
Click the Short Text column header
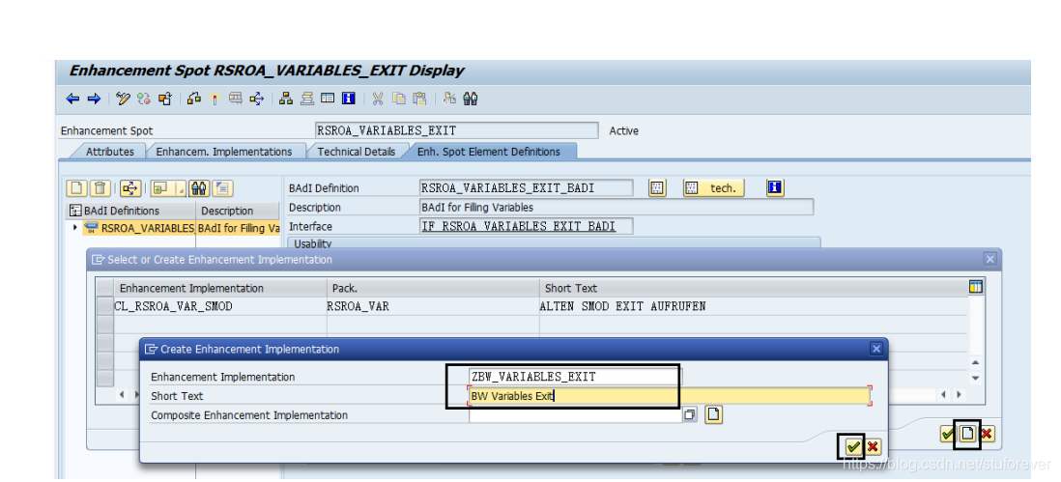[x=754, y=288]
